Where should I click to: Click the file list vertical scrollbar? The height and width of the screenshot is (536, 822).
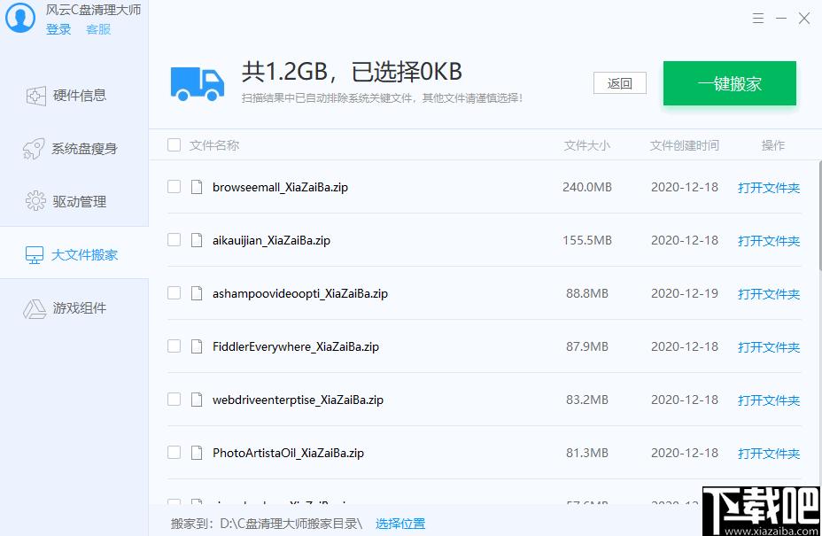(x=819, y=215)
